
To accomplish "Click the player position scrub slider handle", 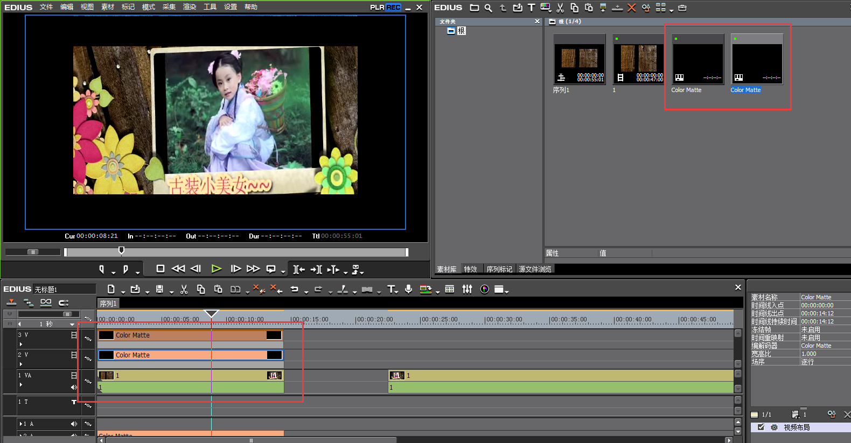I will click(121, 250).
